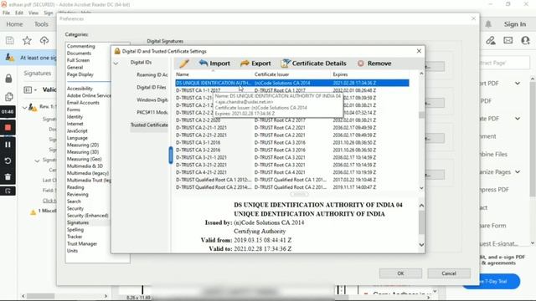
Task: Select Commenting category
Action: point(81,46)
